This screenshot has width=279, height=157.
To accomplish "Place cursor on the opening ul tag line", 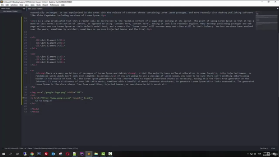I will [33, 38].
